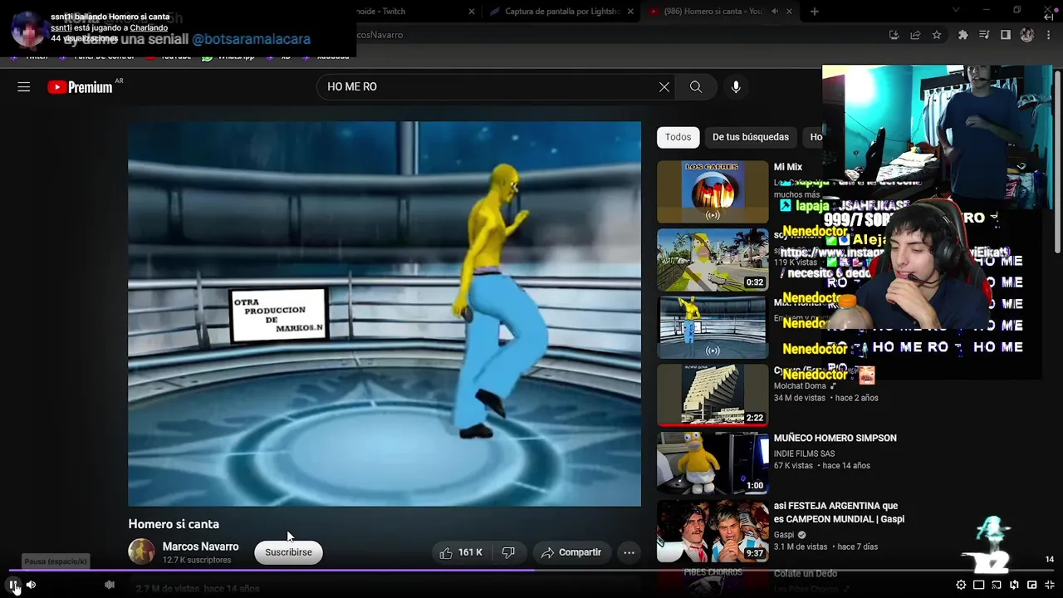Dislike the Homero si canta video
Screen dimensions: 1063x598
pyautogui.click(x=508, y=552)
